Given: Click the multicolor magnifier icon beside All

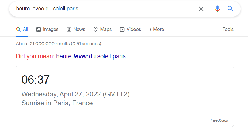Looking at the screenshot, I should coord(18,30).
